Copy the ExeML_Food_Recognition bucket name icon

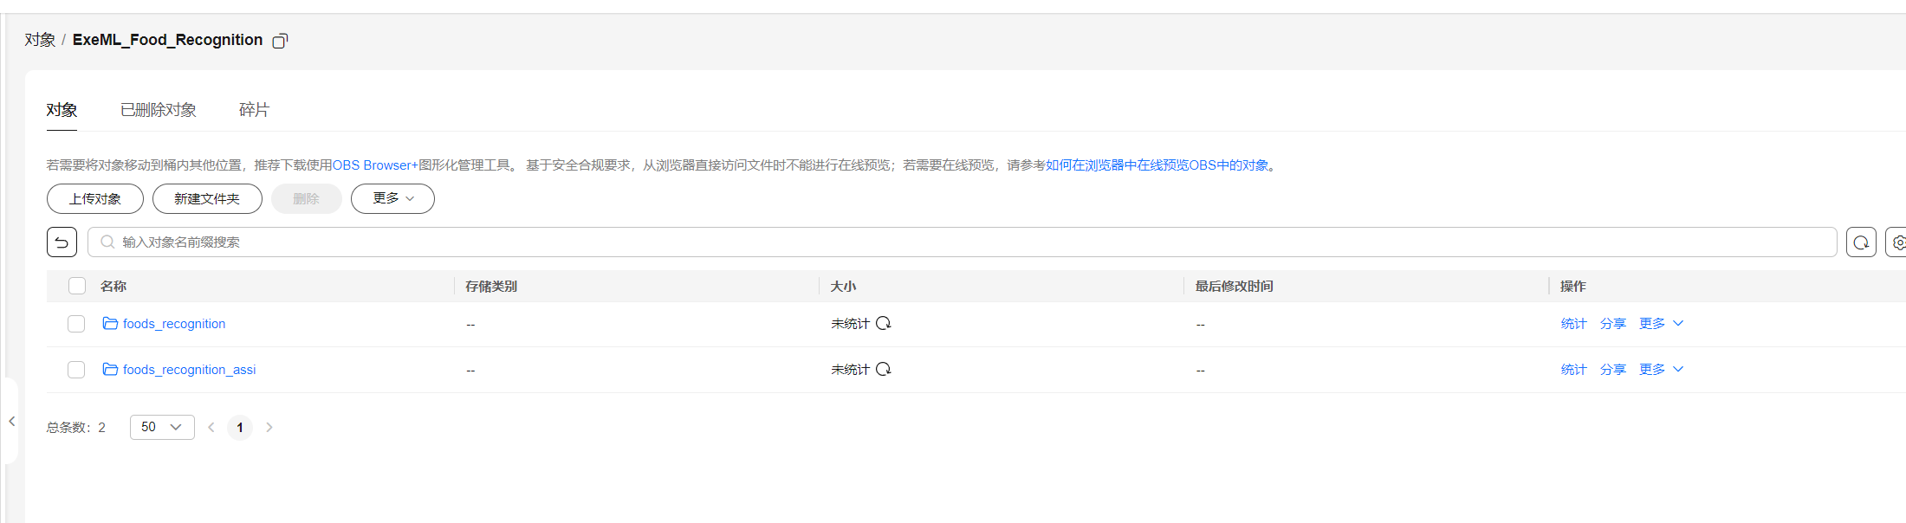click(x=280, y=41)
